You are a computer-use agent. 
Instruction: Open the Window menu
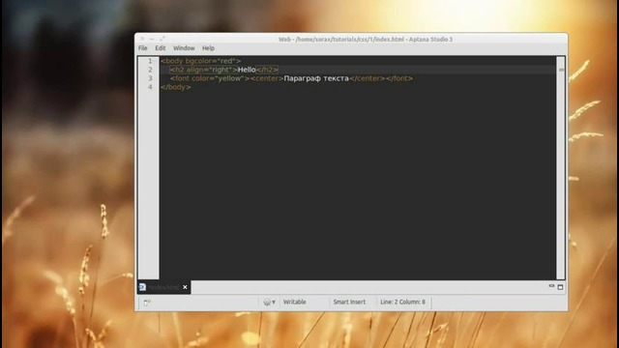tap(184, 48)
